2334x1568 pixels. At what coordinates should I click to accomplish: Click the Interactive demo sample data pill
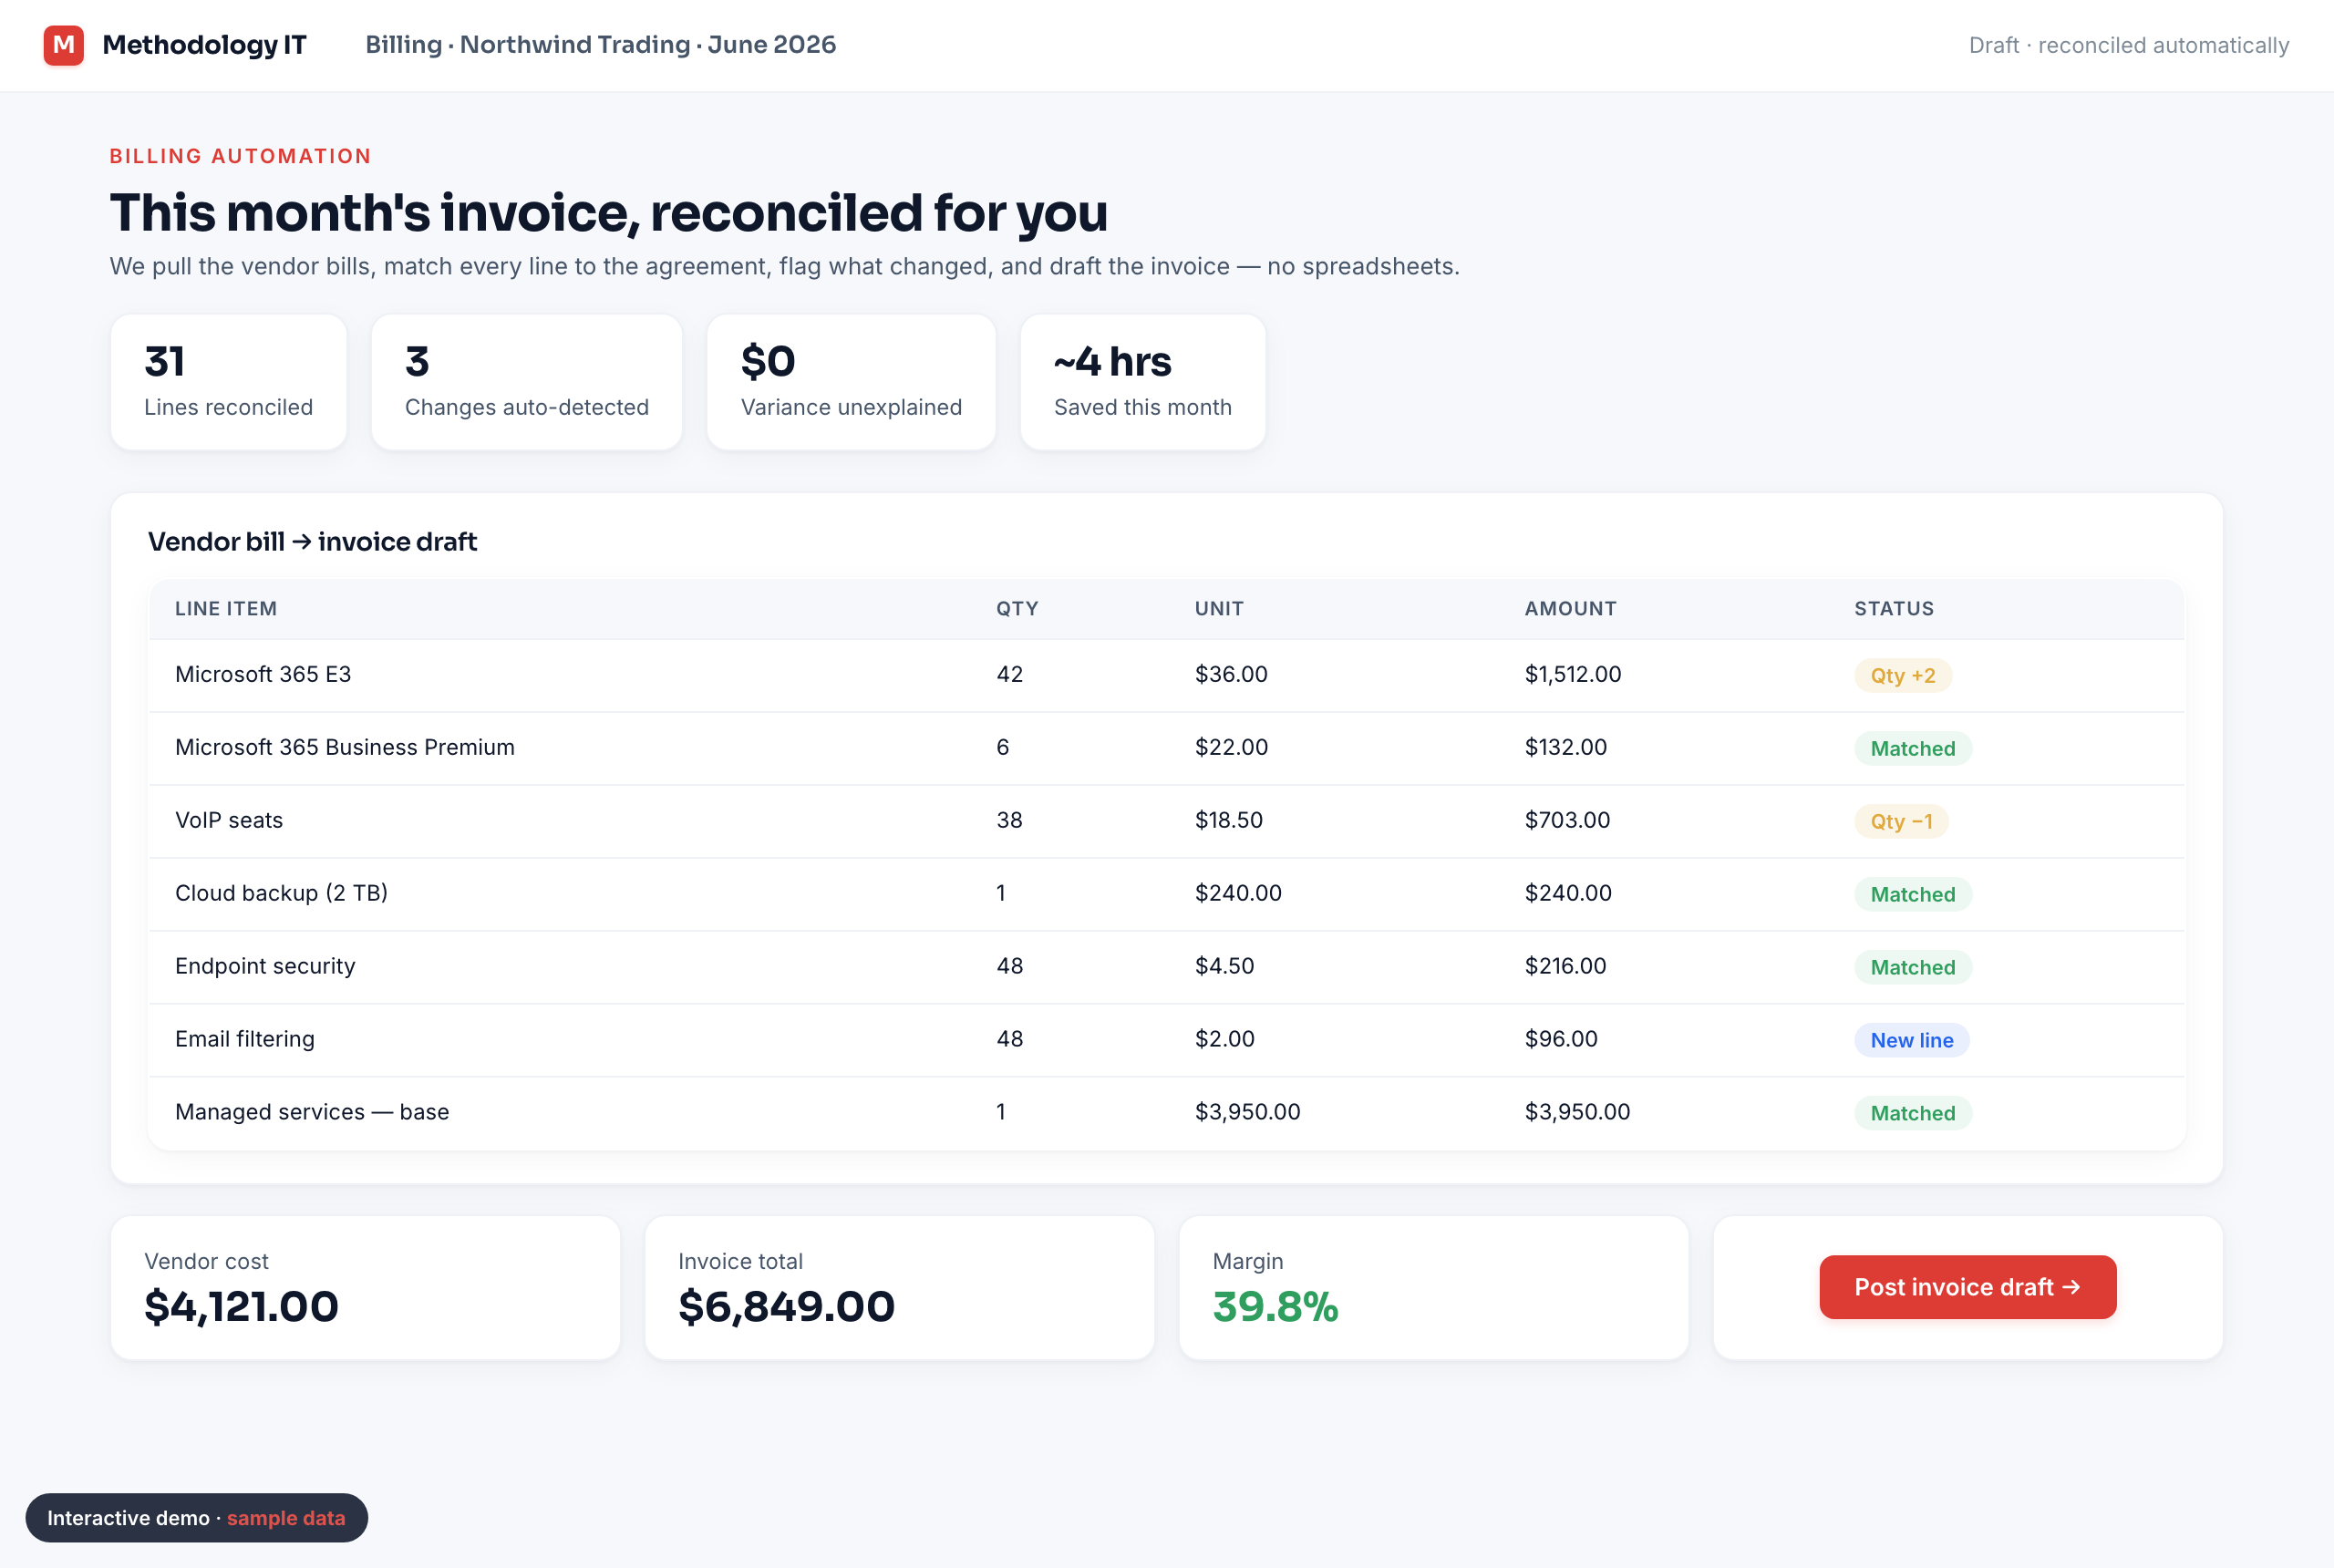(196, 1518)
